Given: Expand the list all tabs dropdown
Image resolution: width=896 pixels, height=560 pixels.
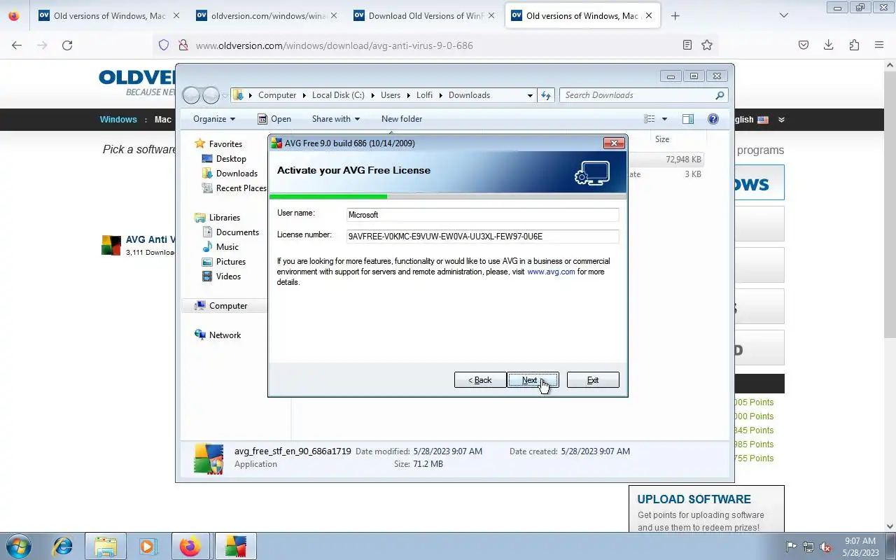Looking at the screenshot, I should (x=784, y=15).
